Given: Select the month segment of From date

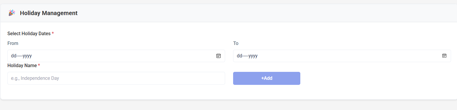Looking at the screenshot, I should tap(20, 56).
